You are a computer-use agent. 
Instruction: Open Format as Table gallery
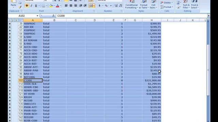pyautogui.click(x=144, y=4)
